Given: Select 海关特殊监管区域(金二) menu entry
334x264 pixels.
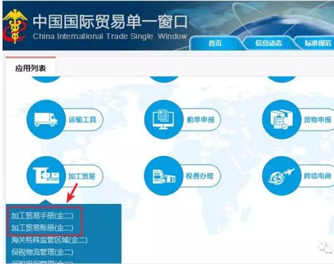Looking at the screenshot, I should point(49,240).
